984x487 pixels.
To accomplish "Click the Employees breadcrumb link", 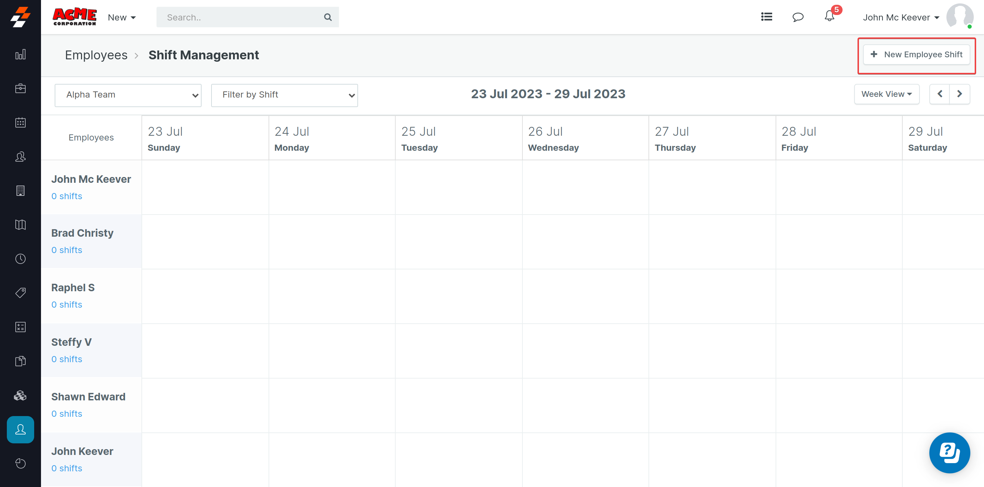I will click(96, 55).
